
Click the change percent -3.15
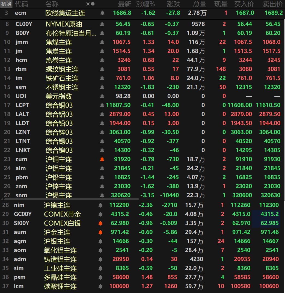(x=147, y=195)
